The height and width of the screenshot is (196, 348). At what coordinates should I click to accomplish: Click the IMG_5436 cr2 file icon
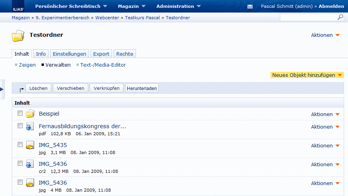click(30, 165)
